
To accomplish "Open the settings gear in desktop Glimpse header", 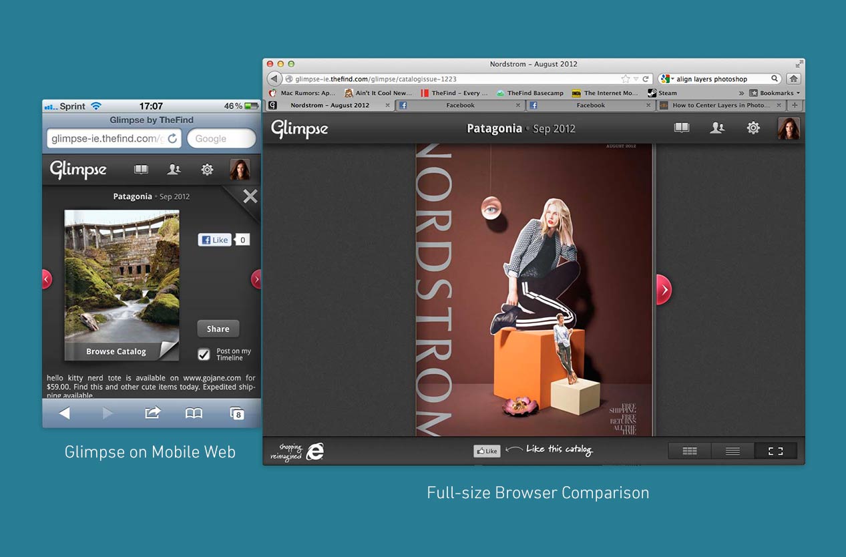I will tap(753, 128).
